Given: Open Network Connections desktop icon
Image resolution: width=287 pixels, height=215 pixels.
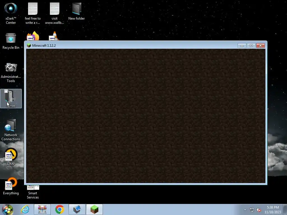Looking at the screenshot, I should tap(11, 130).
